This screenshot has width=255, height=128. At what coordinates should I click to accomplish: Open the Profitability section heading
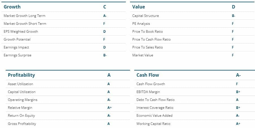click(x=21, y=75)
